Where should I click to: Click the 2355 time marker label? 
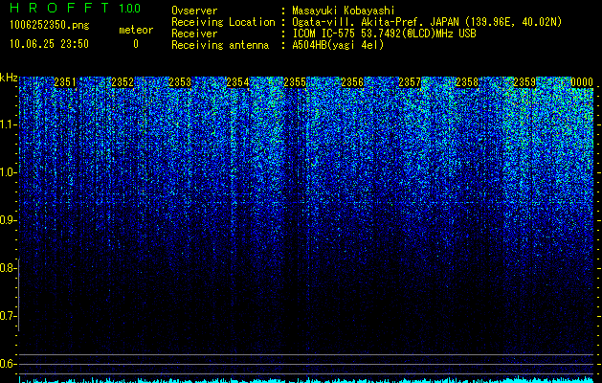[x=295, y=82]
